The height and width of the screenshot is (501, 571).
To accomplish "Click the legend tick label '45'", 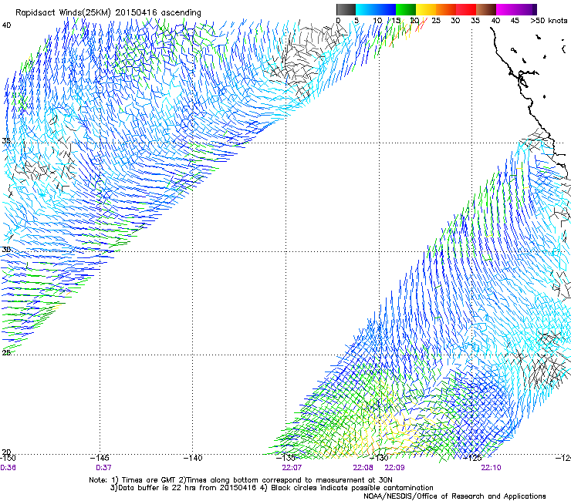I will click(x=515, y=20).
